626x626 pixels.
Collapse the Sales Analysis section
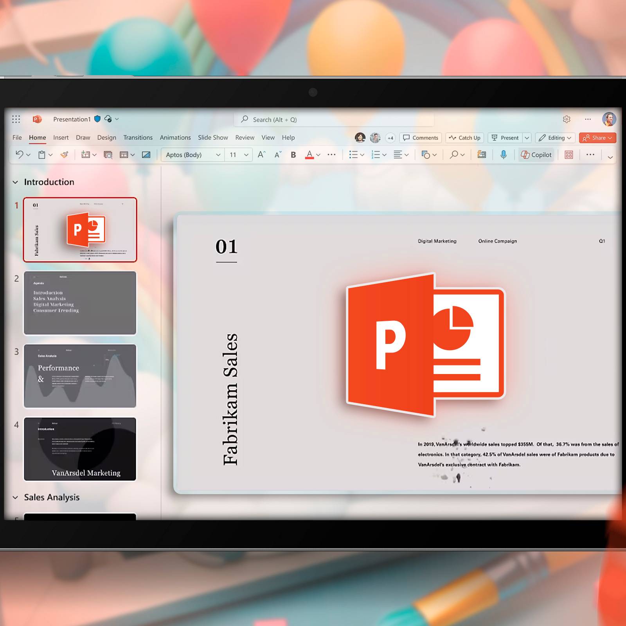tap(15, 498)
